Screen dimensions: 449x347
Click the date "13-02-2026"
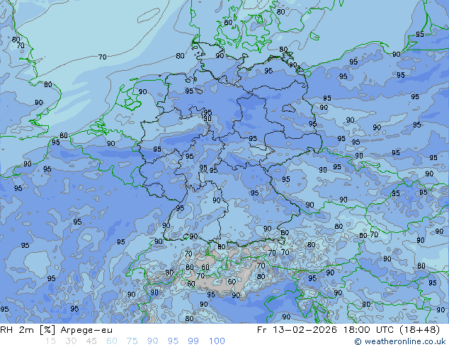coord(305,329)
